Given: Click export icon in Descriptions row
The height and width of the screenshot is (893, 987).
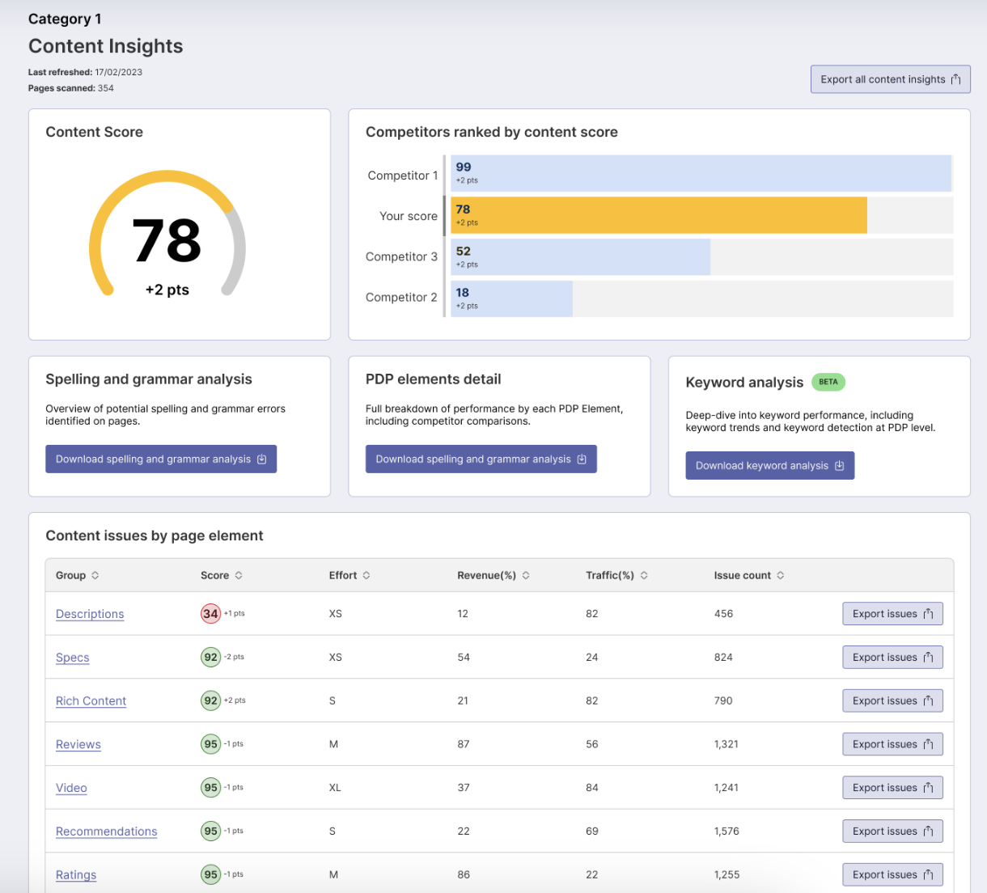Looking at the screenshot, I should 928,614.
